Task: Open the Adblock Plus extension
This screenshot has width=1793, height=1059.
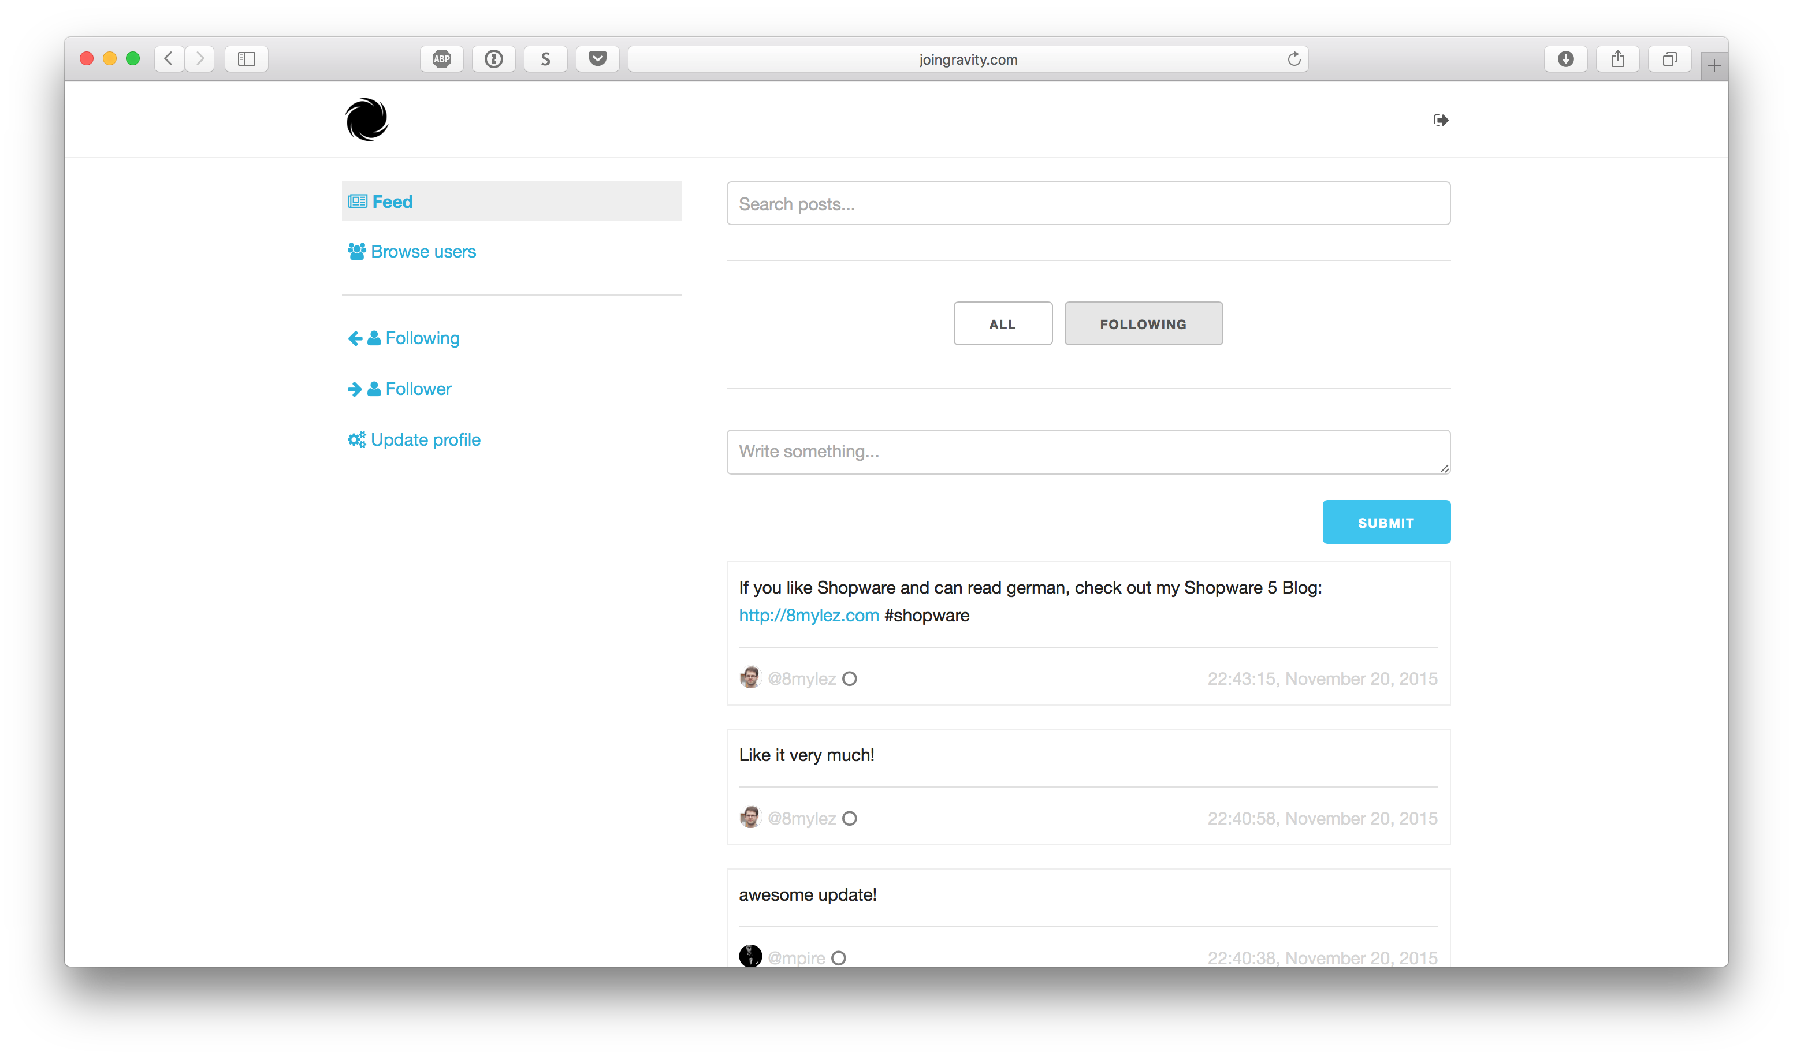Action: pos(442,59)
